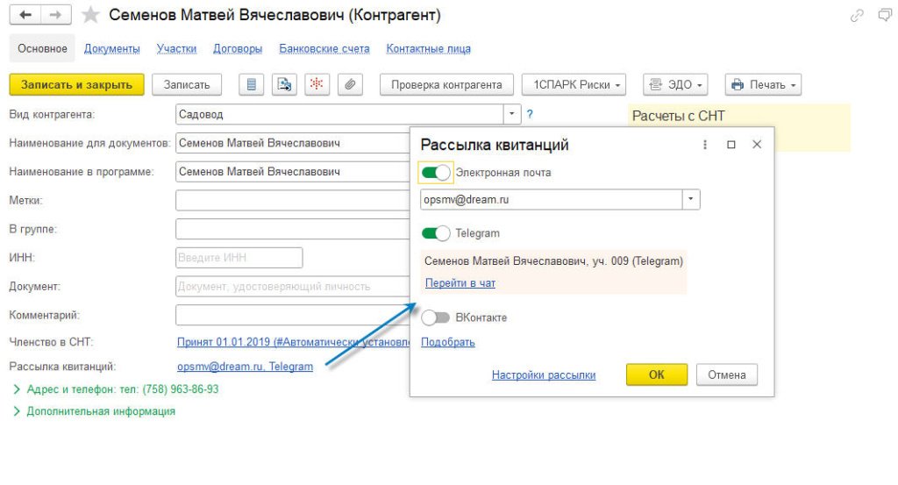The image size is (898, 485).
Task: Click the red asterisk icon in toolbar
Action: 317,85
